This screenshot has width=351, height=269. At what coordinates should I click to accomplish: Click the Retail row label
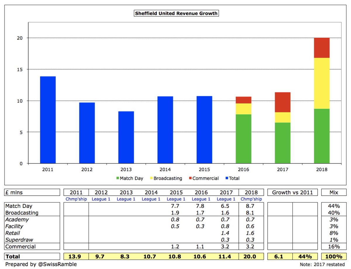coord(13,233)
